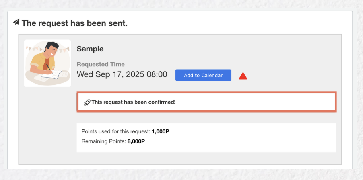Viewport: 363px width, 180px height.
Task: Click the notebook in the avatar illustration
Action: 55,74
